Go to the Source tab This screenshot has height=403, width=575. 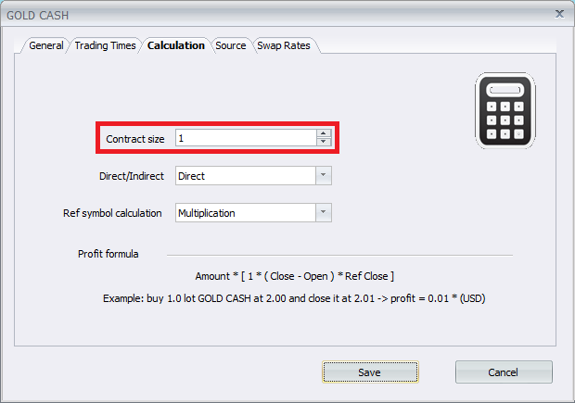coord(231,45)
